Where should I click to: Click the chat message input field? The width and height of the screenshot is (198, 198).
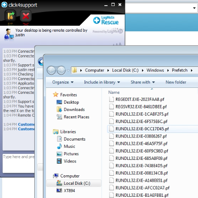18,163
